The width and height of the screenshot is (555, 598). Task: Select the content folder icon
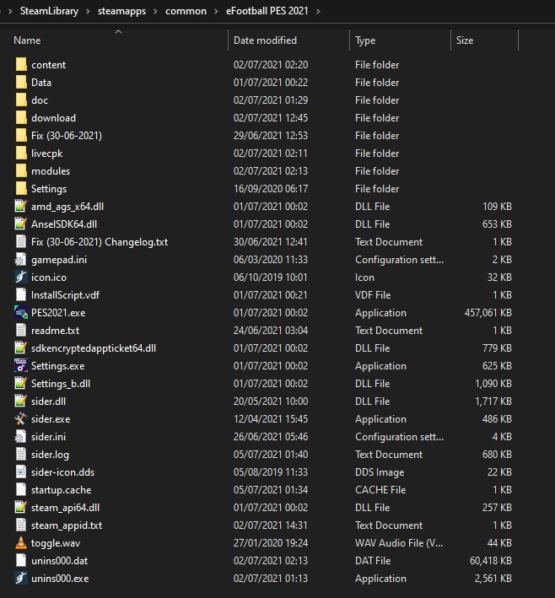click(21, 64)
